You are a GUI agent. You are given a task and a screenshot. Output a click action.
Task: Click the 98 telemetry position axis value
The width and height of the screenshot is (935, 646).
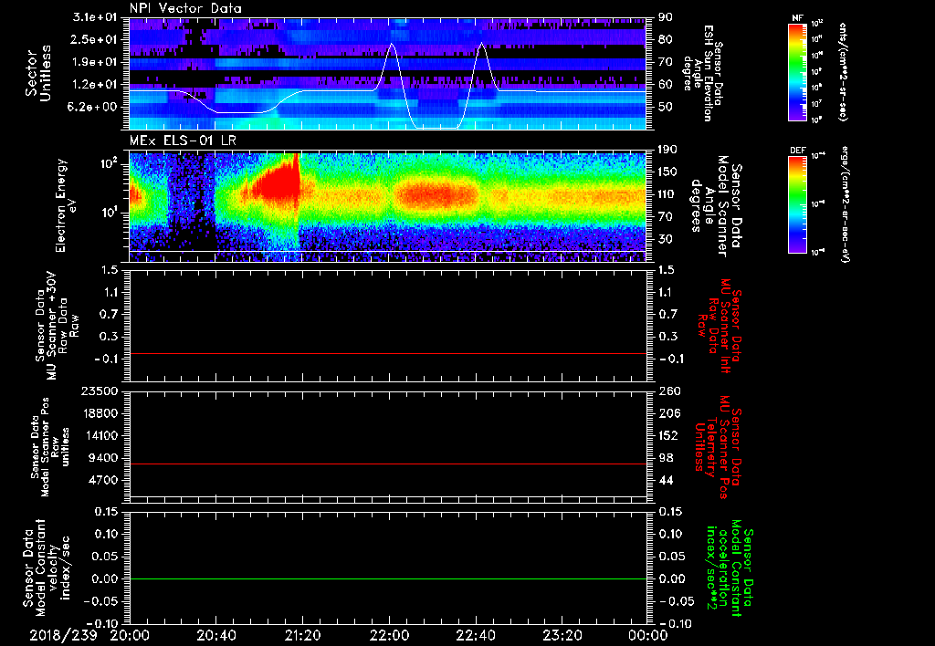coord(666,458)
